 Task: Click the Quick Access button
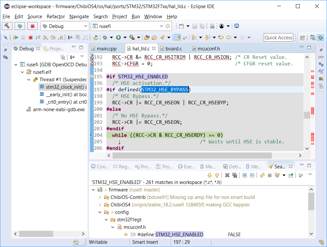click(x=278, y=37)
